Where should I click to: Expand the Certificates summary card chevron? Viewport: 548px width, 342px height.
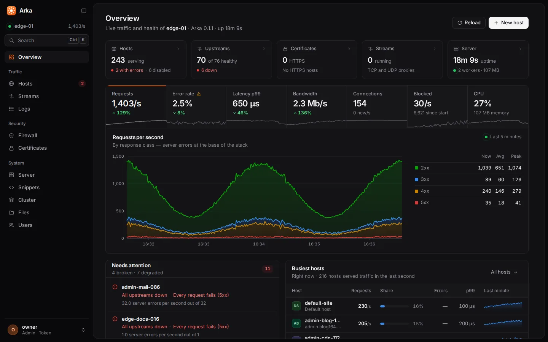[349, 49]
